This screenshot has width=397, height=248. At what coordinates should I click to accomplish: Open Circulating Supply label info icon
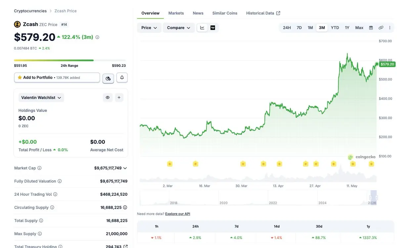click(x=52, y=208)
